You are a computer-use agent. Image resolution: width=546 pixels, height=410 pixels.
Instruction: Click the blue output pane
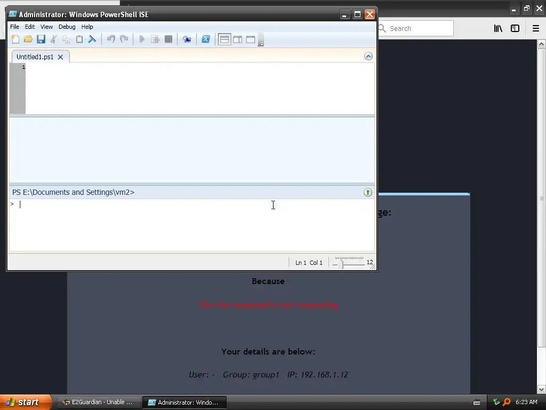(x=192, y=150)
